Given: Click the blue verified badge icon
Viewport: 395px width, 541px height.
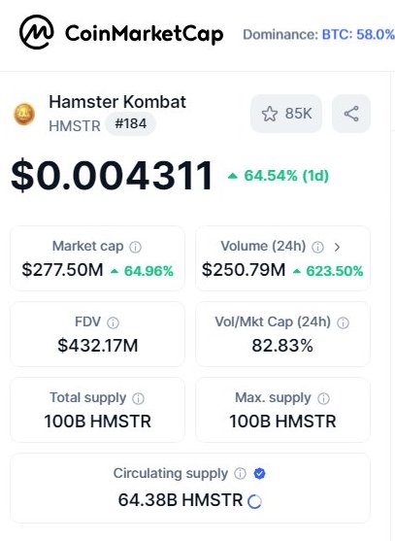Looking at the screenshot, I should [259, 473].
